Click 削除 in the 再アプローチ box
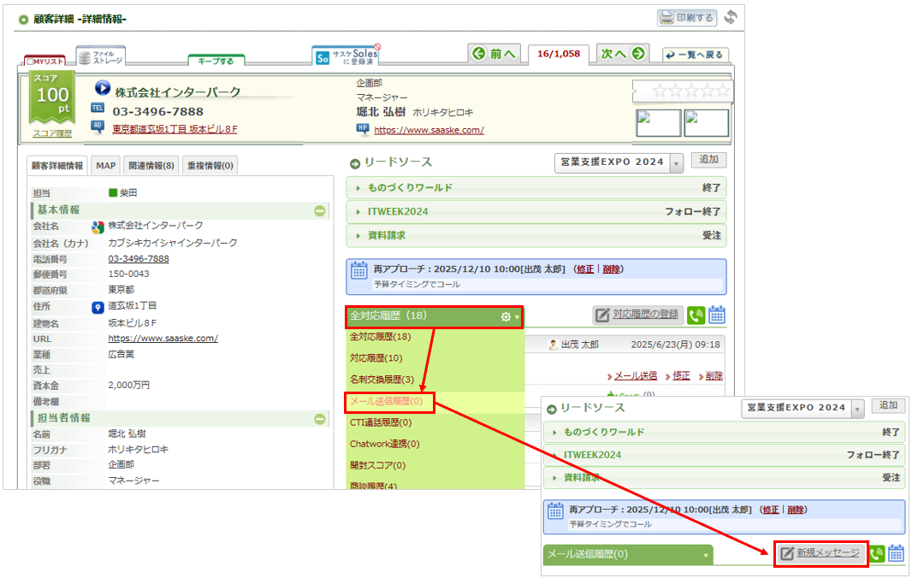This screenshot has height=578, width=912. coord(611,269)
